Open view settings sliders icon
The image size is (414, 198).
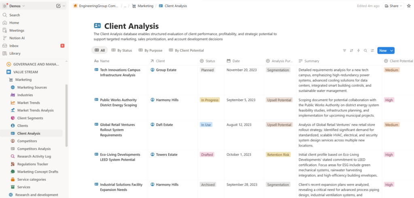[372, 51]
